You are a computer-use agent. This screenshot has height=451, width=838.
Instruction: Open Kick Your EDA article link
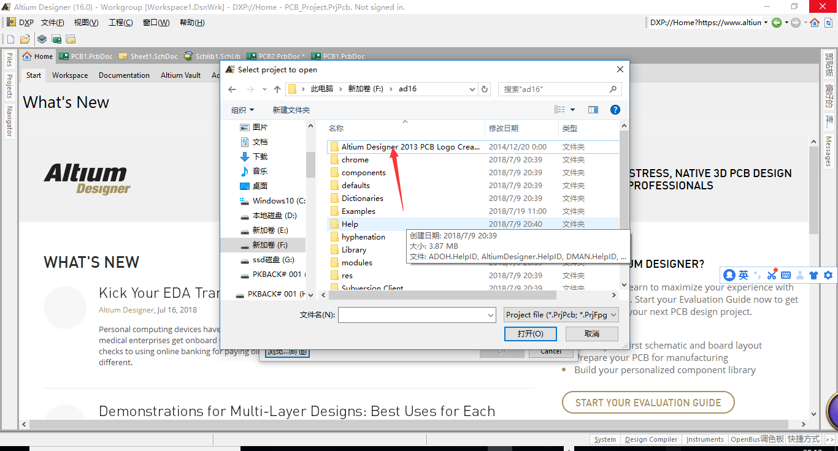tap(160, 294)
